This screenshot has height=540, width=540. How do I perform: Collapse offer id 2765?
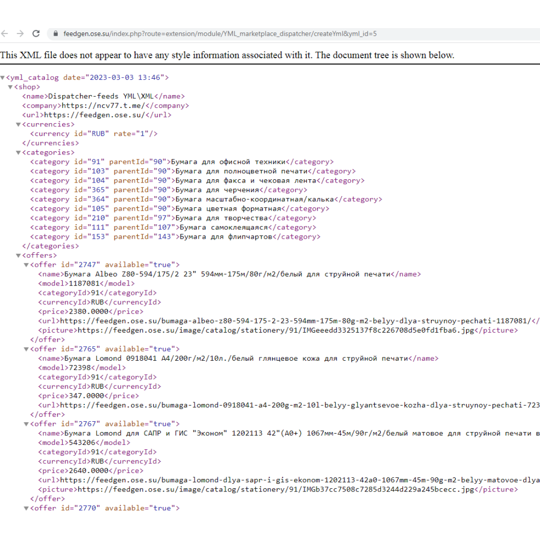point(26,349)
